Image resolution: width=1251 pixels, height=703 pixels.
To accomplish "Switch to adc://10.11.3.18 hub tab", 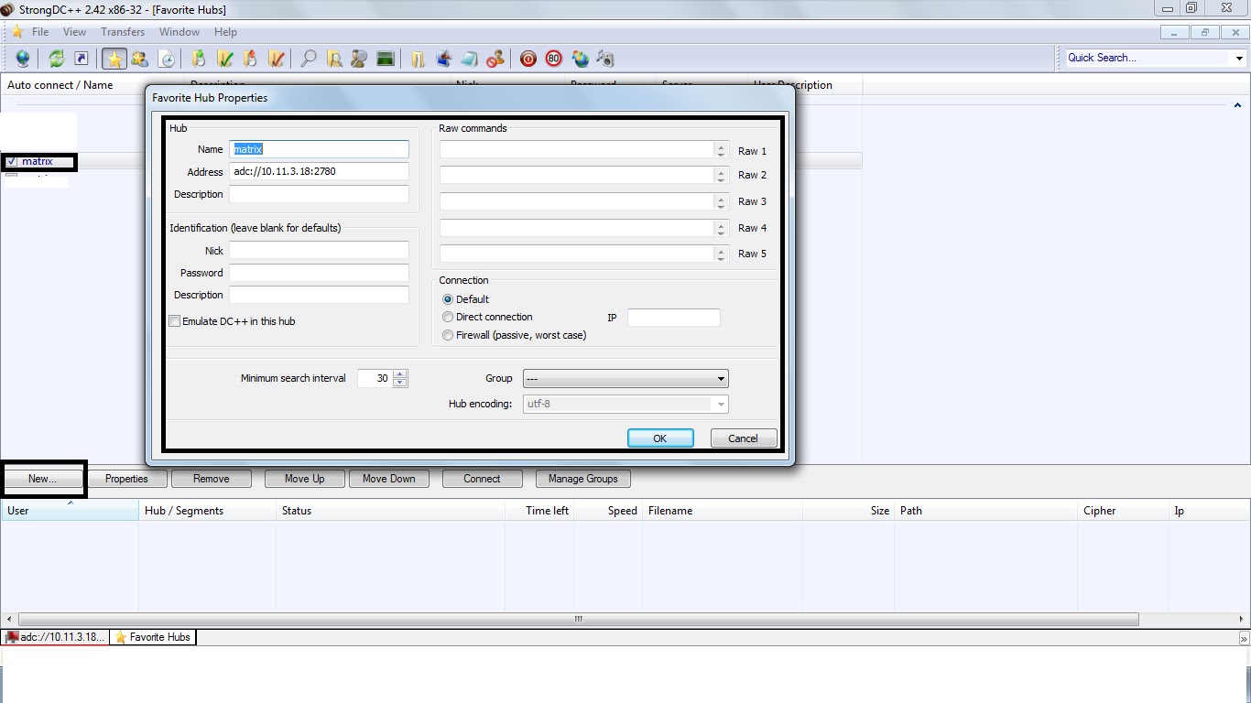I will (56, 637).
